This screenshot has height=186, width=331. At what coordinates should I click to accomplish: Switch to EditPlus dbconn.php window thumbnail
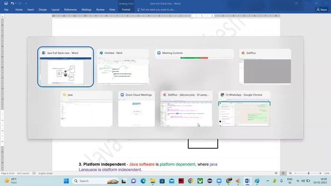click(186, 109)
